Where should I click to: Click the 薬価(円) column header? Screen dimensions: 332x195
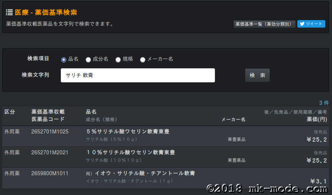pos(316,119)
